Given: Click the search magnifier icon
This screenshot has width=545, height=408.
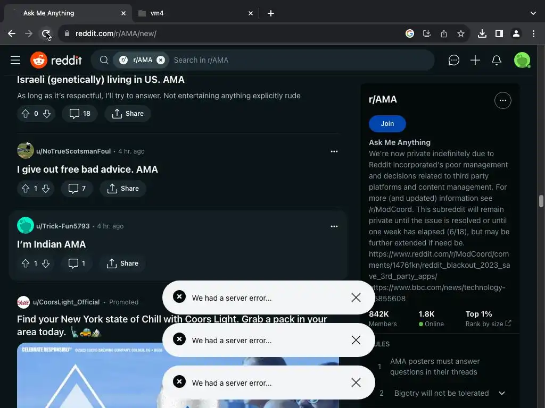Looking at the screenshot, I should tap(104, 60).
